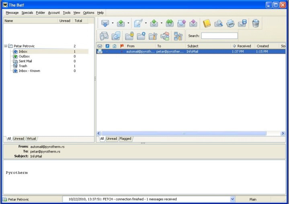Click the Unread column header in folder pane
289x204 pixels.
click(x=65, y=21)
